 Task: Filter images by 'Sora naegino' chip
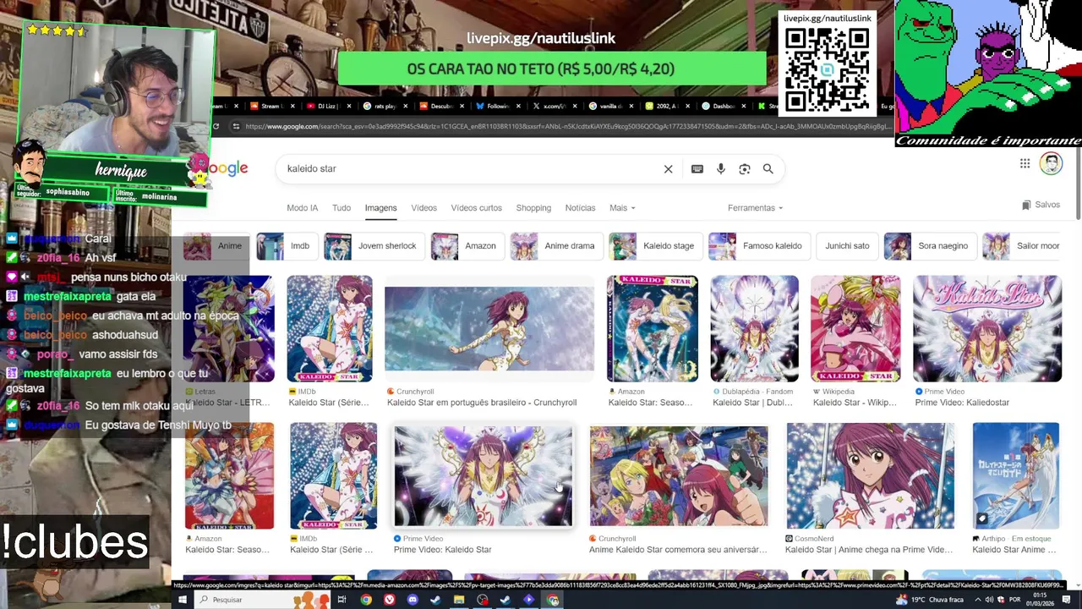(929, 246)
